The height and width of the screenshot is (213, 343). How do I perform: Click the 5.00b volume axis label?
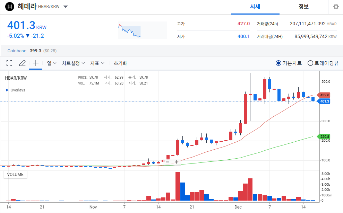coord(326,174)
